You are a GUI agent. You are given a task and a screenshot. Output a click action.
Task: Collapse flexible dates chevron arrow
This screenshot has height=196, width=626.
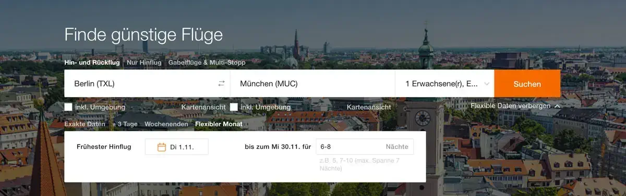[x=557, y=106]
